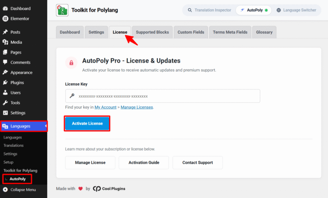
Task: Open Toolkit for Polylang submenu entry
Action: [x=20, y=171]
